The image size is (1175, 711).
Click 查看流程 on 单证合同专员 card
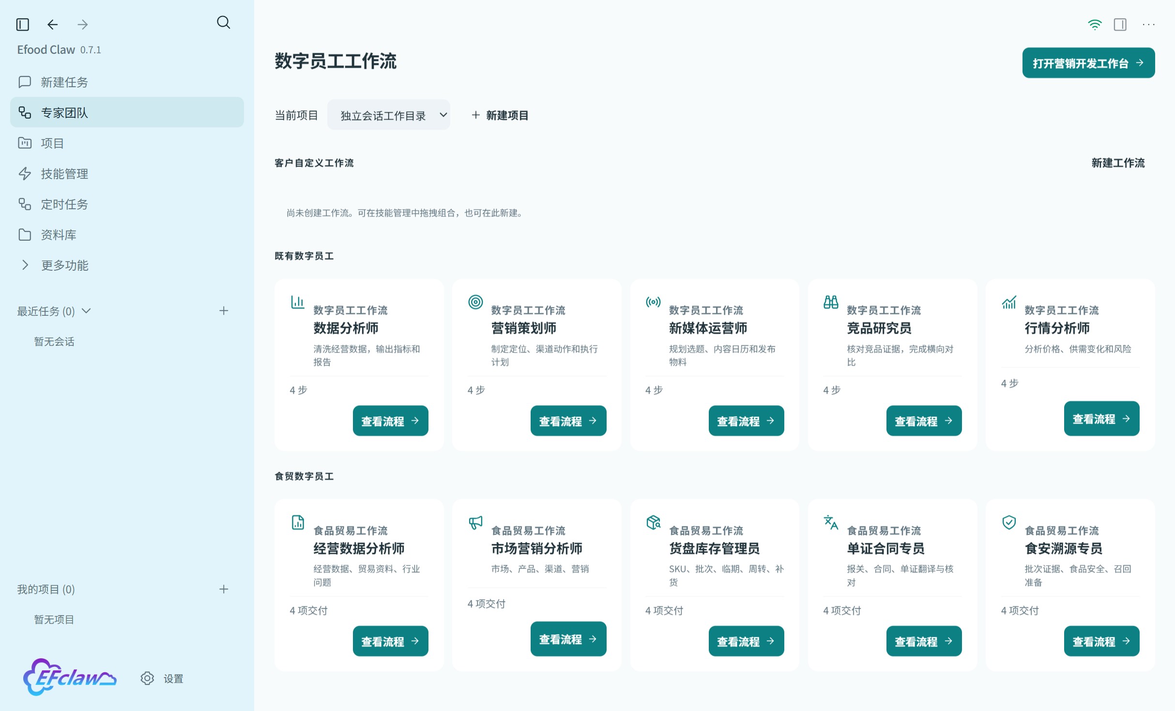tap(924, 641)
